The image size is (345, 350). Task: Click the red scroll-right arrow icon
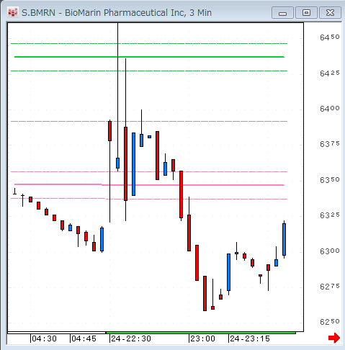[x=334, y=338]
